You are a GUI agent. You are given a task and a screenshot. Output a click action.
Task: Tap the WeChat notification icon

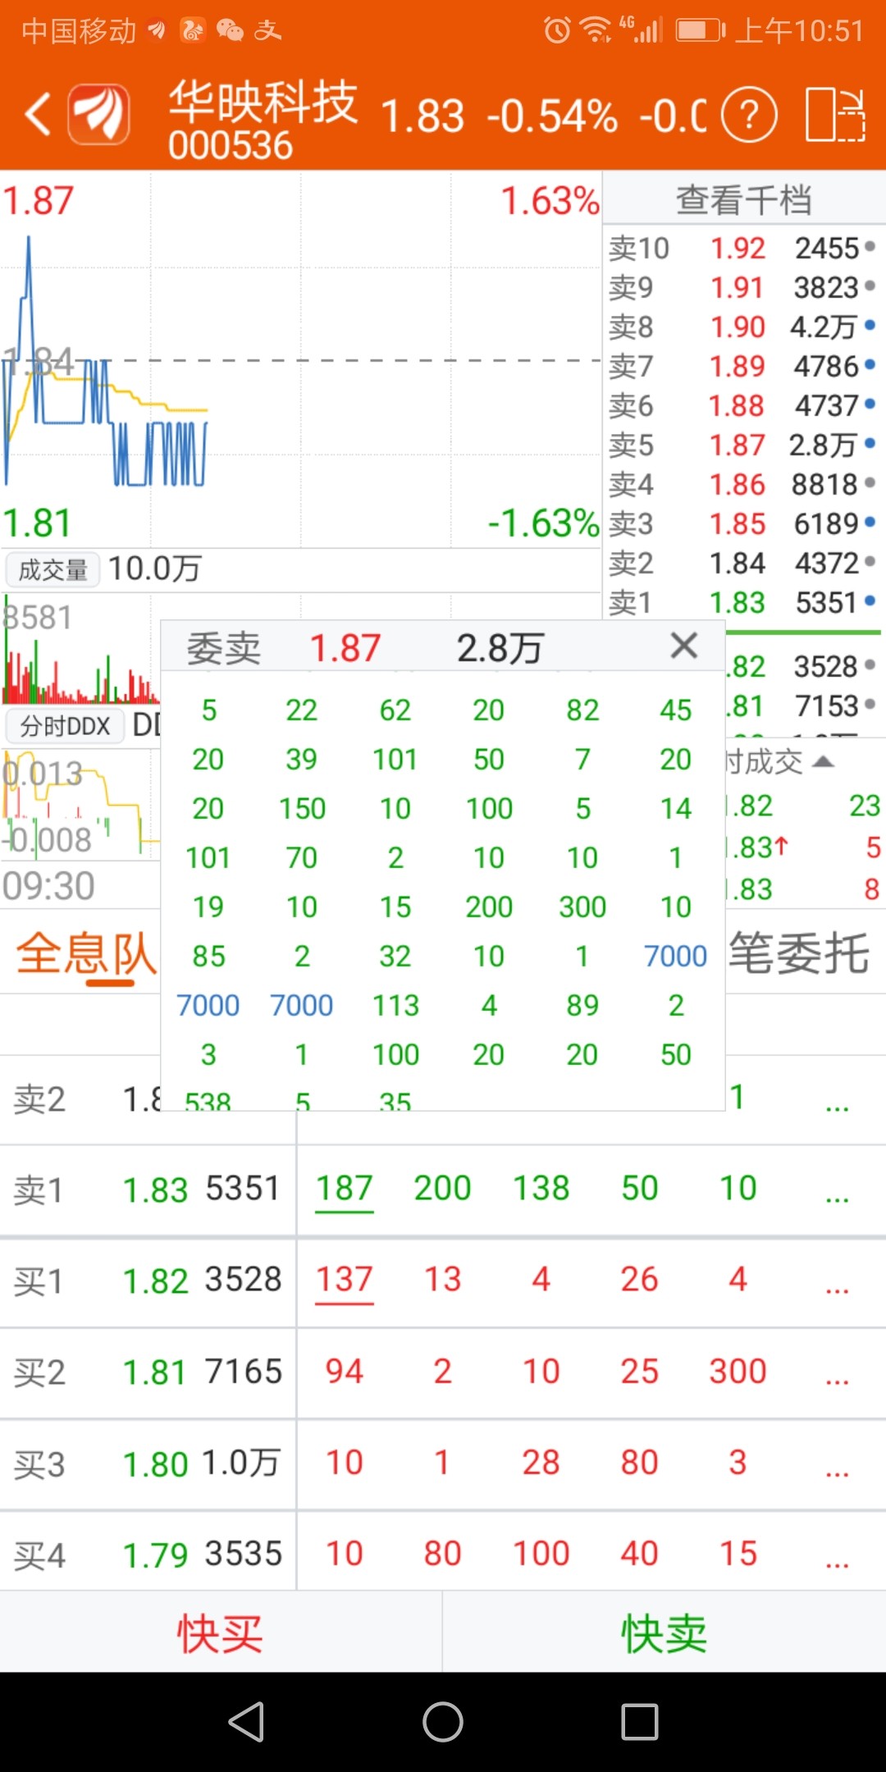(x=230, y=30)
